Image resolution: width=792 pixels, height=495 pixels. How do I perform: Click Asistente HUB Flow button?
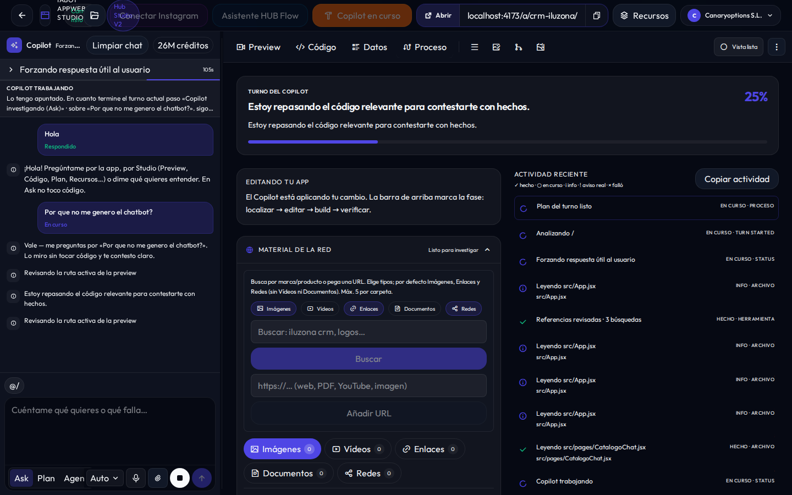coord(260,15)
